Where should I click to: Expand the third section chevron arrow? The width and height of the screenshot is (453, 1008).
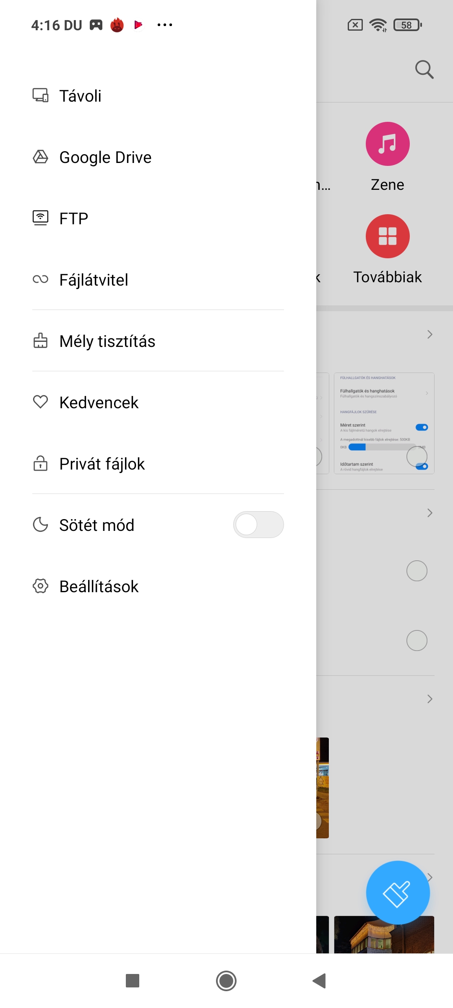click(x=430, y=699)
